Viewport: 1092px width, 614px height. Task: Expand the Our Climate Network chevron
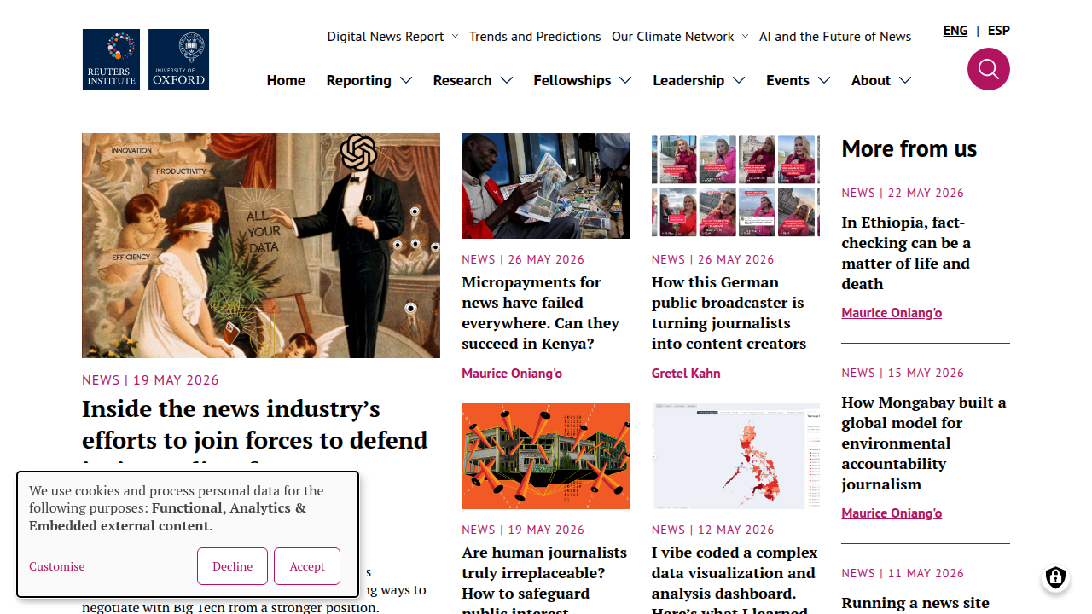pyautogui.click(x=745, y=37)
